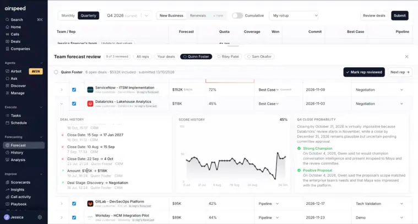Screen dimensions: 418x224
Task: Uncheck the GitLab deal checkbox
Action: pyautogui.click(x=74, y=204)
